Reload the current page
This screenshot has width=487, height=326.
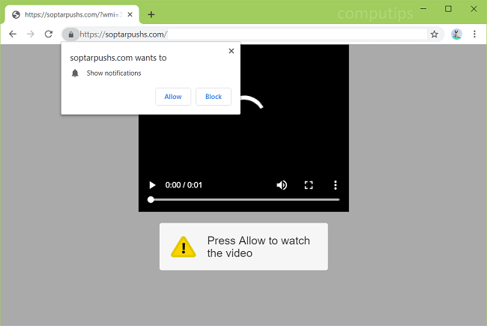point(49,34)
